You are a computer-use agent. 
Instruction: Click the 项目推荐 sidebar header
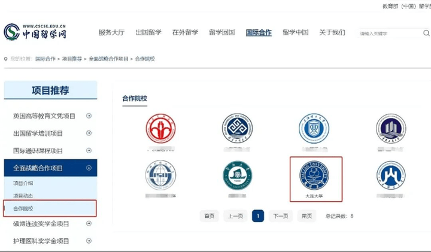tap(50, 90)
